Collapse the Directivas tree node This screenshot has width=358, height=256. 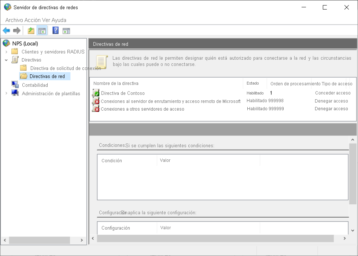point(6,60)
